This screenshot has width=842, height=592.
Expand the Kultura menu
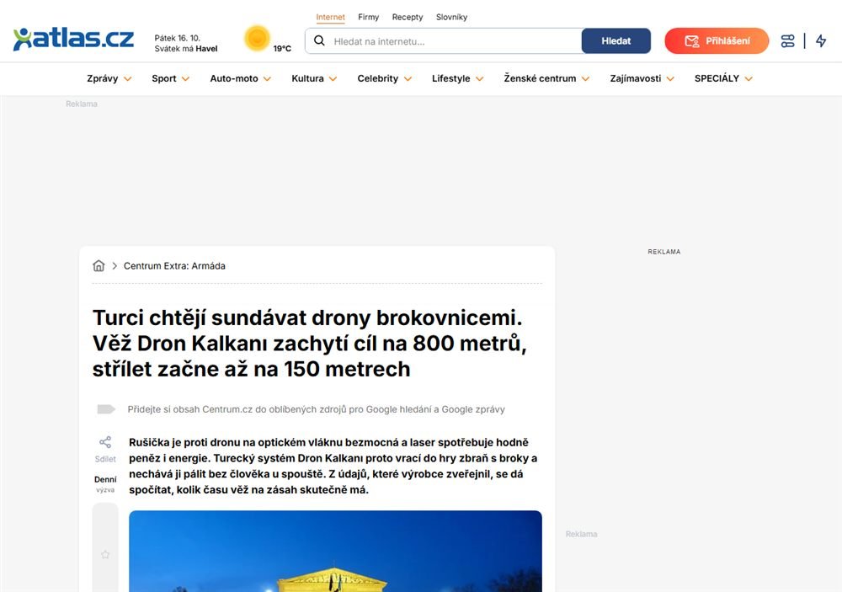(314, 78)
